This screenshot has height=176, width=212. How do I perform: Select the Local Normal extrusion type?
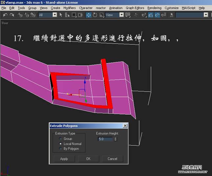[60, 144]
